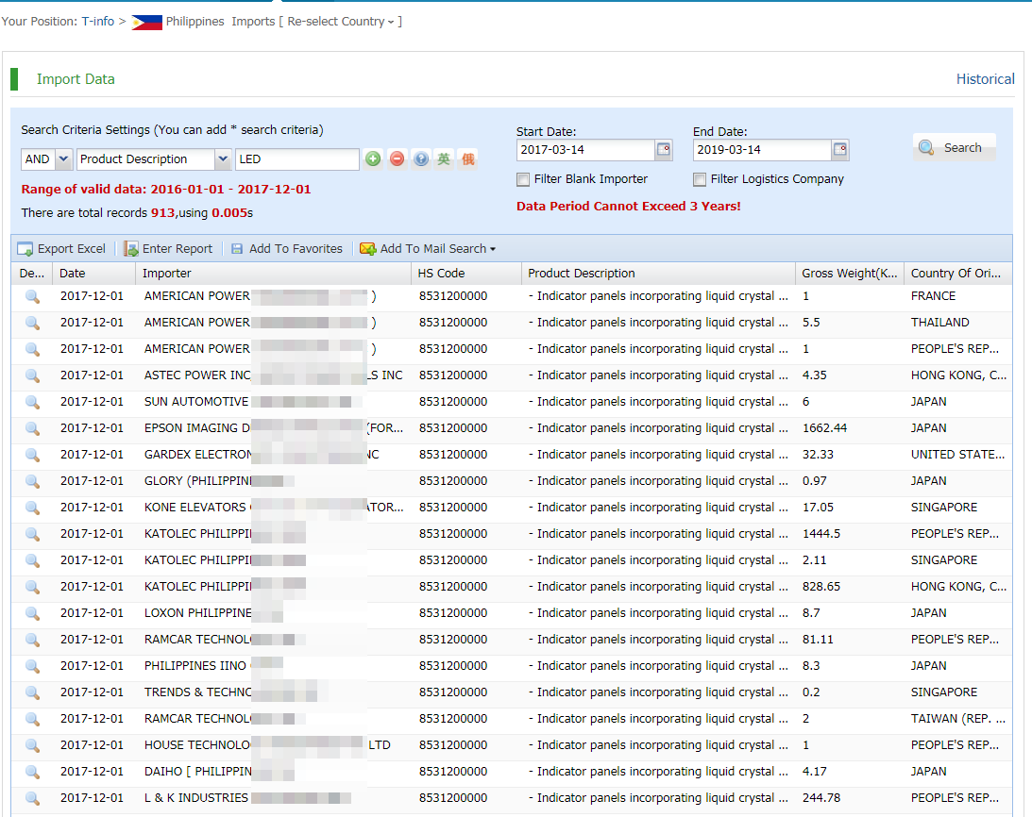1032x817 pixels.
Task: Expand the Product Description field dropdown
Action: [x=223, y=159]
